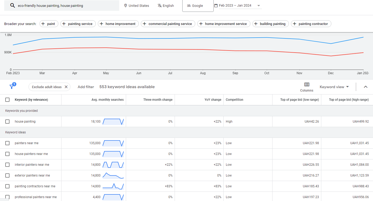This screenshot has height=201, width=373.
Task: Check the professional painters near me checkbox
Action: coord(7,197)
